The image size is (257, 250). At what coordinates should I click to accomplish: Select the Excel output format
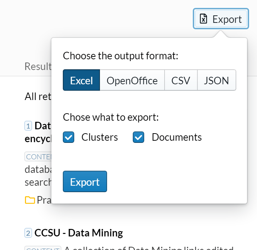tap(81, 80)
